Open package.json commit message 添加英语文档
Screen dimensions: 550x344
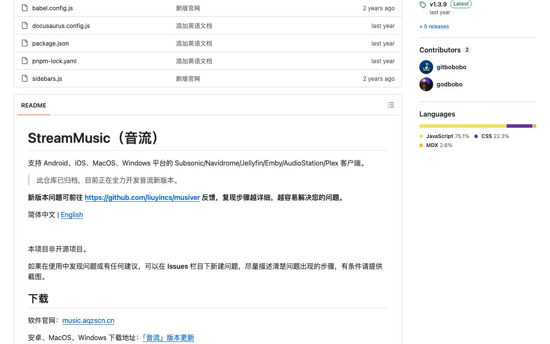[x=194, y=43]
